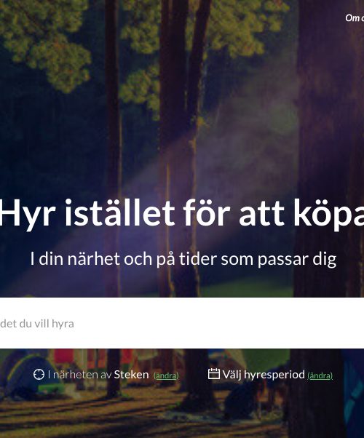Change location via ändra link after Steken
Viewport: 364px width, 438px height.
(166, 375)
